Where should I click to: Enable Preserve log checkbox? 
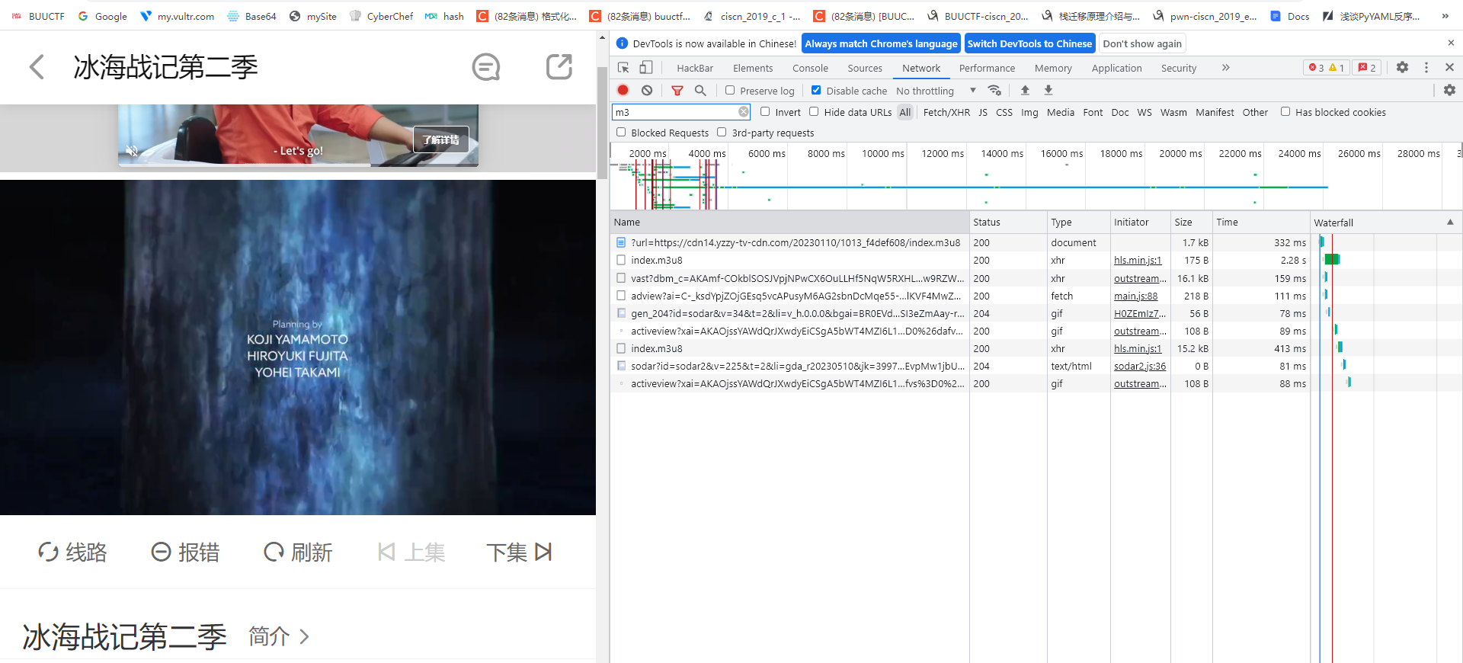pos(730,90)
